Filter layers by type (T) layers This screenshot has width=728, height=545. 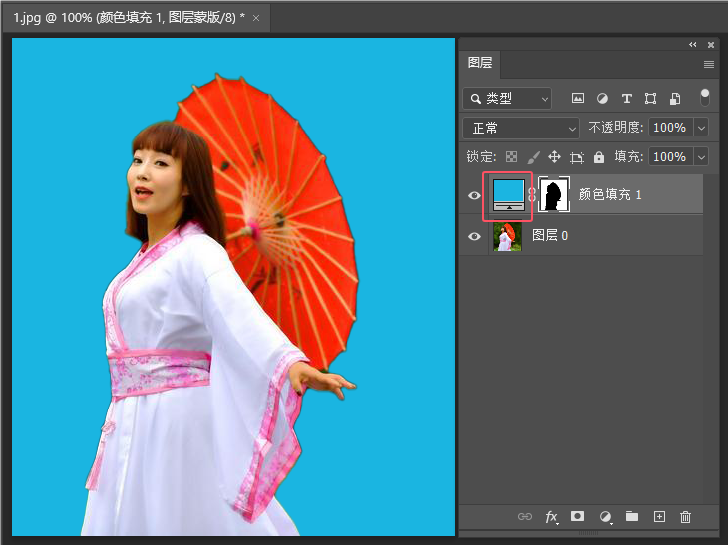click(x=627, y=98)
